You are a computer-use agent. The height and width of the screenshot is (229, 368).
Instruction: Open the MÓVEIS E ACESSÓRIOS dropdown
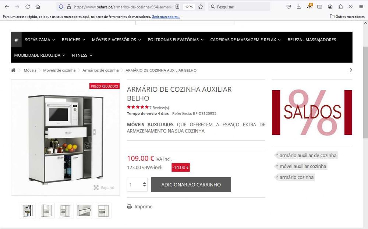coord(116,40)
